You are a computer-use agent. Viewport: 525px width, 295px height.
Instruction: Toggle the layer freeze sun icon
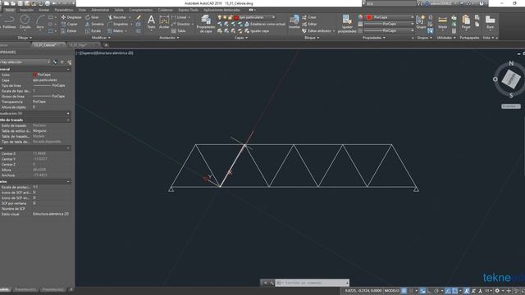click(225, 17)
